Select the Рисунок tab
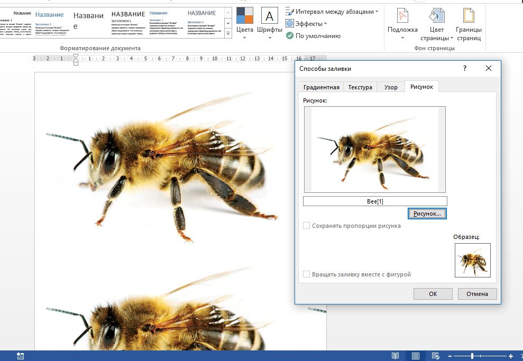 tap(421, 87)
